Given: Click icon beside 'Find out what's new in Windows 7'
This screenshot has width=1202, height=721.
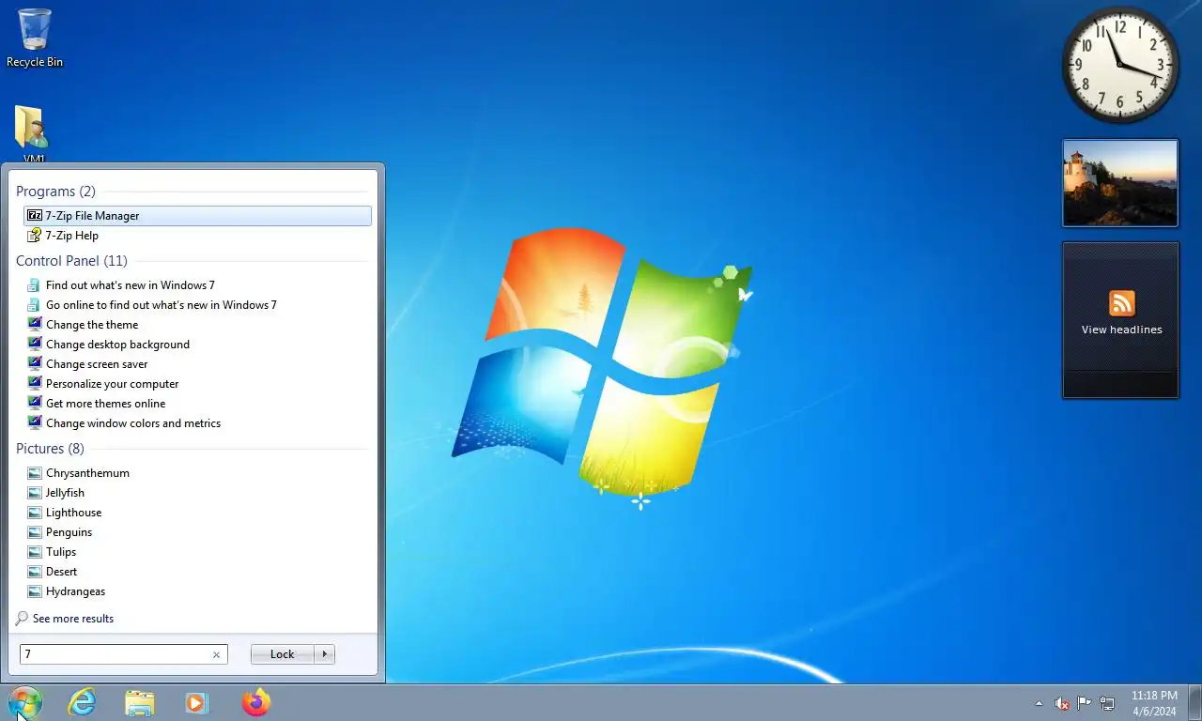Looking at the screenshot, I should 35,284.
